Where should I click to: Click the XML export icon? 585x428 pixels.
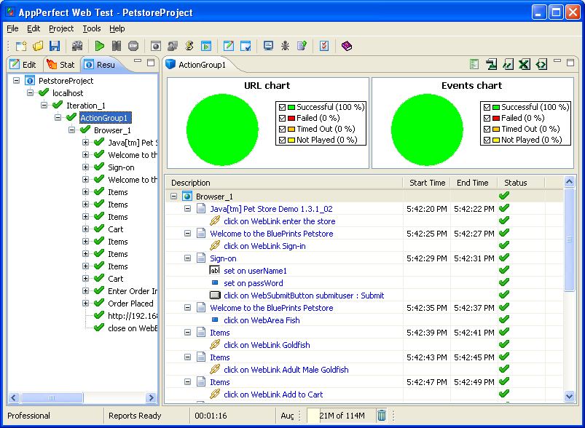[x=541, y=65]
